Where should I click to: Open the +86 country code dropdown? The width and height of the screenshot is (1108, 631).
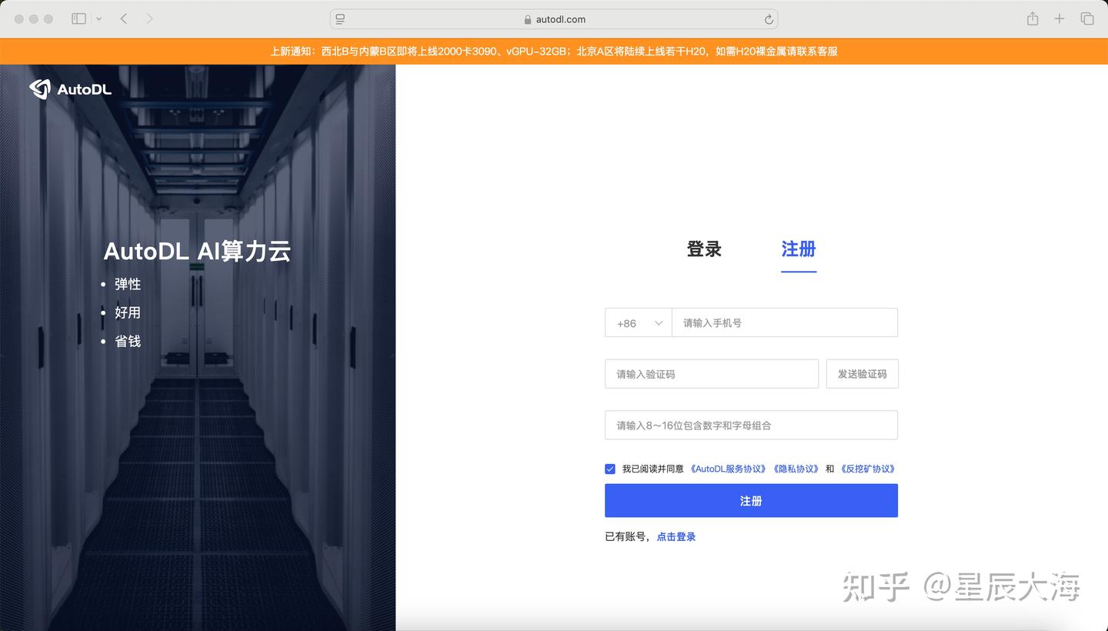point(638,322)
